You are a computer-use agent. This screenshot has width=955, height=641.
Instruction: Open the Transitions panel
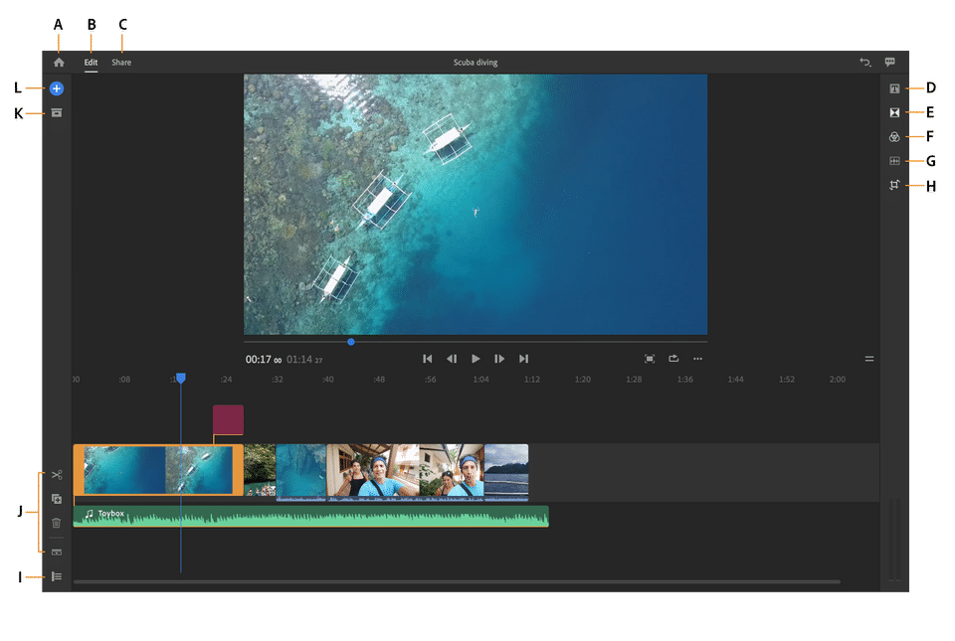click(x=894, y=113)
